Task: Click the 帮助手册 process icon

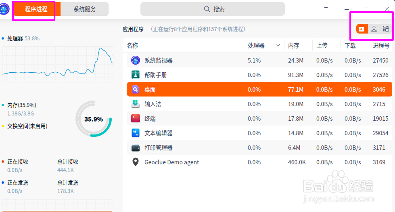Action: [x=136, y=75]
